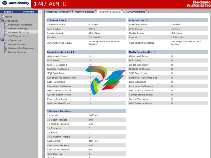Open Device Identity in the sidebar tree

point(17,44)
